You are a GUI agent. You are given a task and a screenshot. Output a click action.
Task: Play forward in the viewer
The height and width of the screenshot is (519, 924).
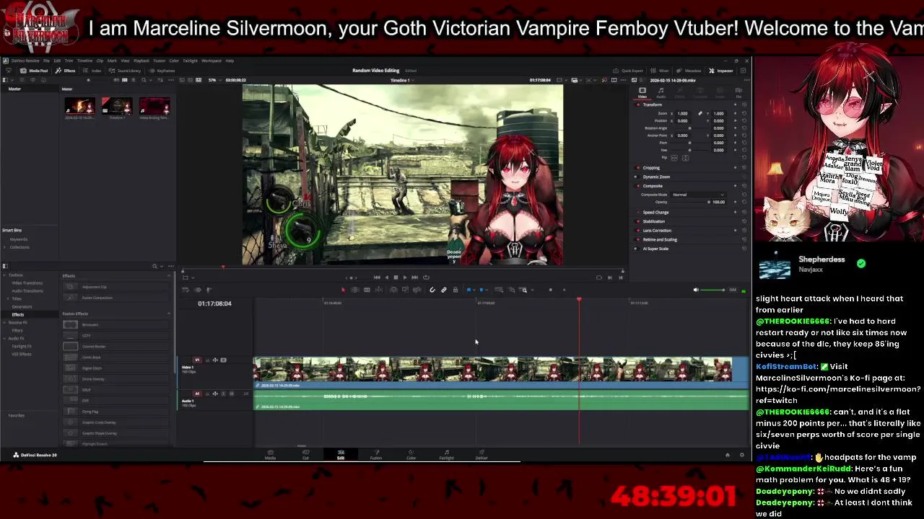[x=404, y=278]
